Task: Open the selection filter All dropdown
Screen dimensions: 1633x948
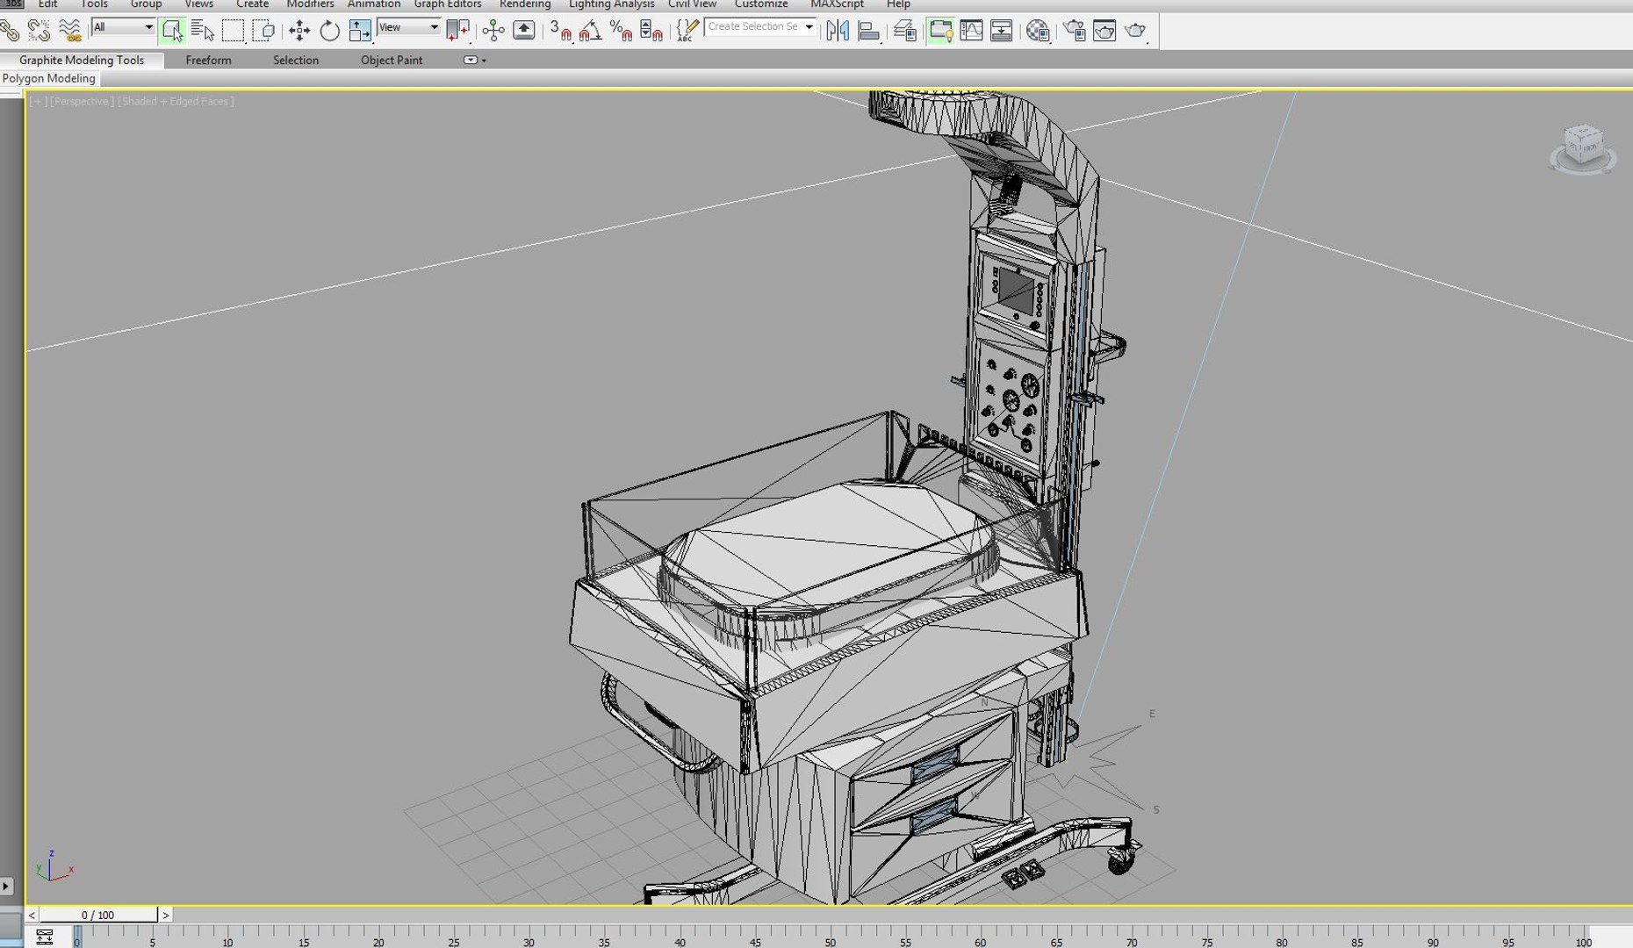Action: click(123, 27)
